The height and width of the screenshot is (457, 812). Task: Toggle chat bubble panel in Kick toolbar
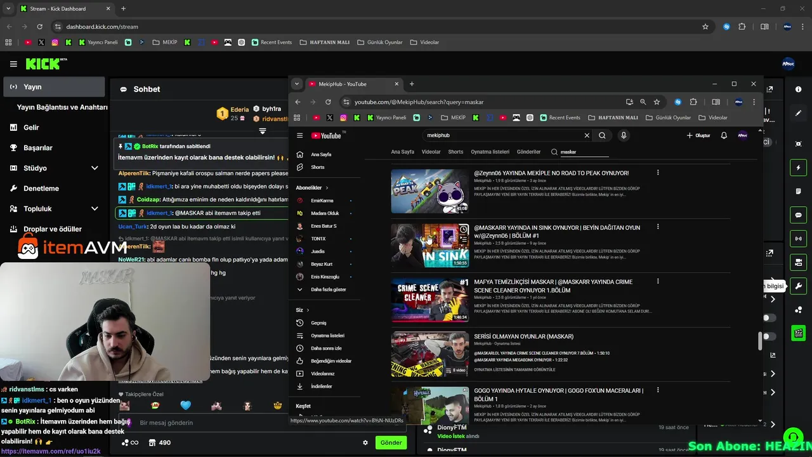pos(799,215)
